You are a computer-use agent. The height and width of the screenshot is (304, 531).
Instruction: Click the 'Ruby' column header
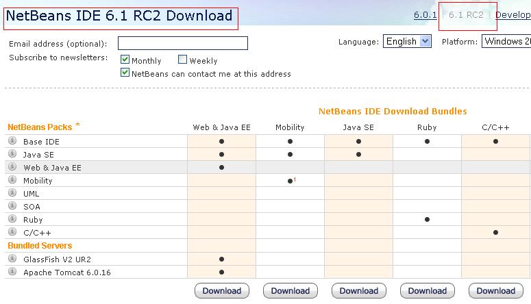tap(427, 127)
